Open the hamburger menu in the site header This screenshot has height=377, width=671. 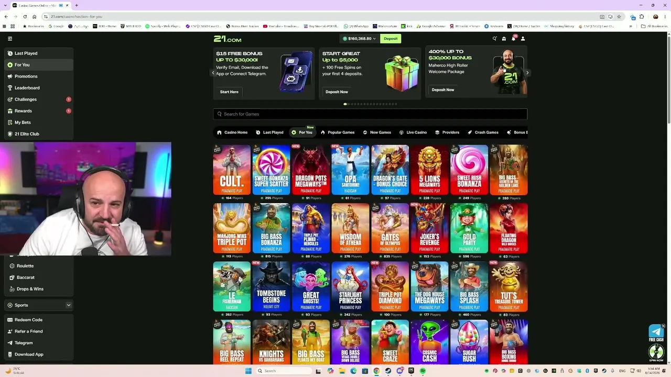click(x=10, y=38)
